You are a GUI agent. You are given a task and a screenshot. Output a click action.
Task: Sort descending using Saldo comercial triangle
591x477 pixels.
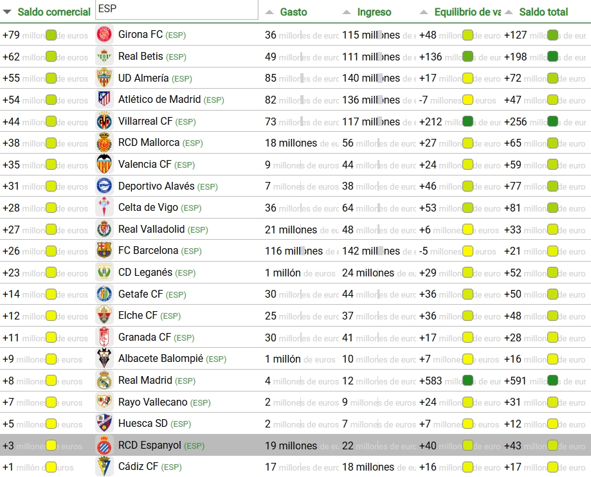6,12
